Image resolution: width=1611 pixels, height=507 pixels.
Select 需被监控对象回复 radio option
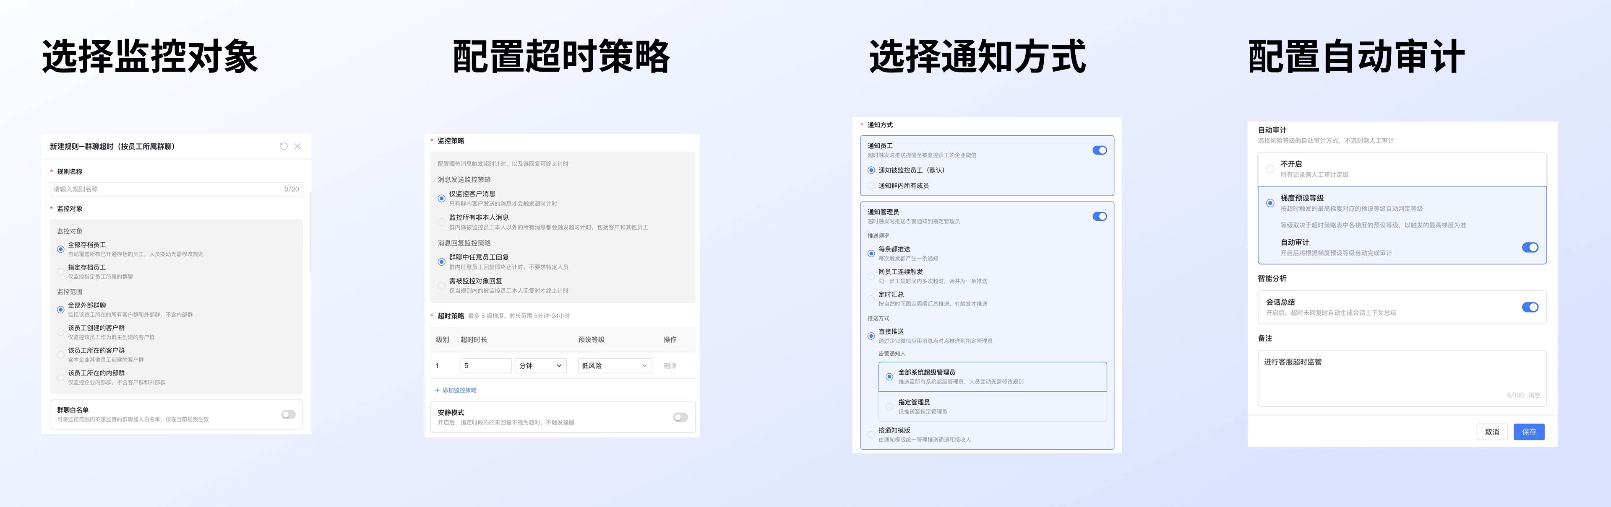point(441,285)
